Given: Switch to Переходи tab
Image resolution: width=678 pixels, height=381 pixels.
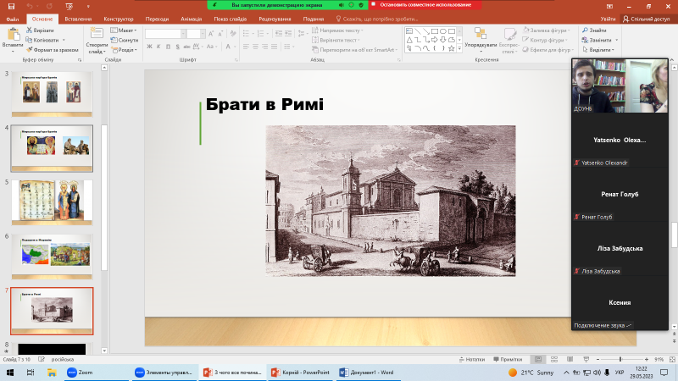Looking at the screenshot, I should click(x=157, y=19).
